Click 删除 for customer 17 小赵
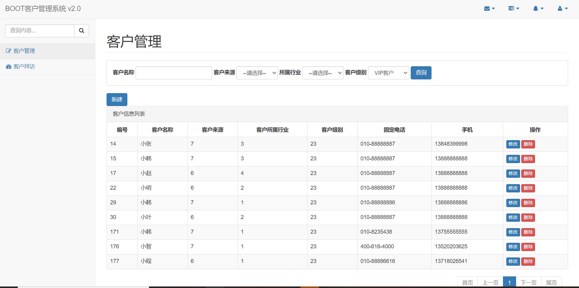579x288 pixels. pos(528,173)
